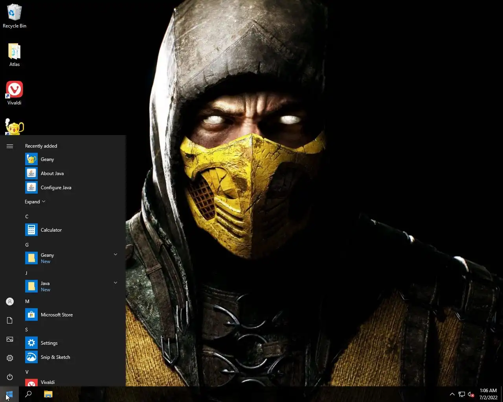Expand the Recently added list

(35, 202)
